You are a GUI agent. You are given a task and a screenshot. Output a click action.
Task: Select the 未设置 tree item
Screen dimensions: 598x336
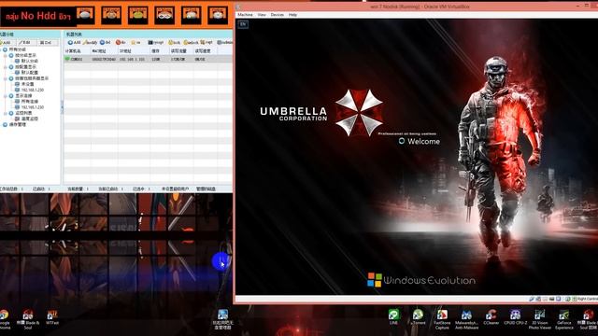[x=27, y=84]
